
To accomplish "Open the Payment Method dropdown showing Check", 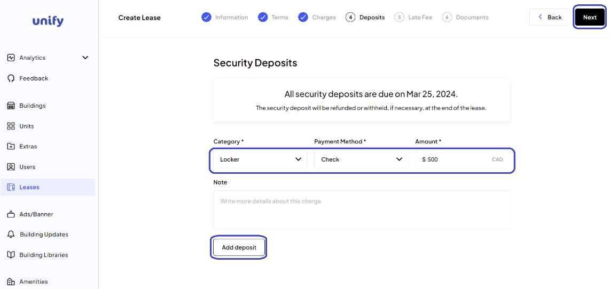I will point(362,159).
